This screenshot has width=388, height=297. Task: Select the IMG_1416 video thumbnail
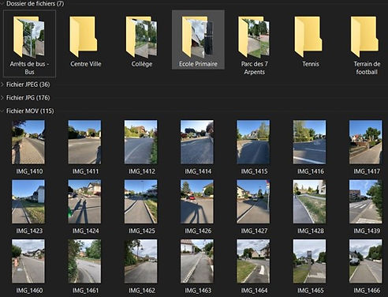(309, 142)
